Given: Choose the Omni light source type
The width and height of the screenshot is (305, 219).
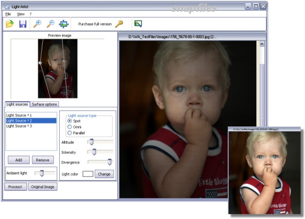Looking at the screenshot, I should tap(70, 127).
